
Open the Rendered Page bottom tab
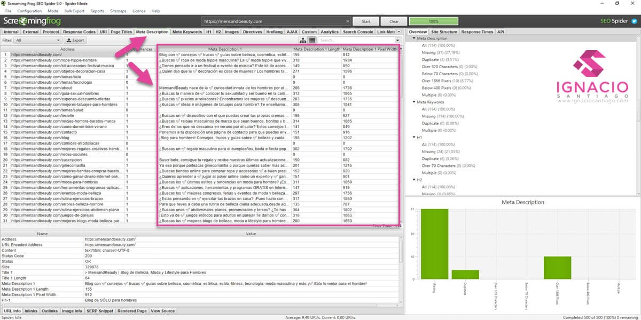point(132,310)
